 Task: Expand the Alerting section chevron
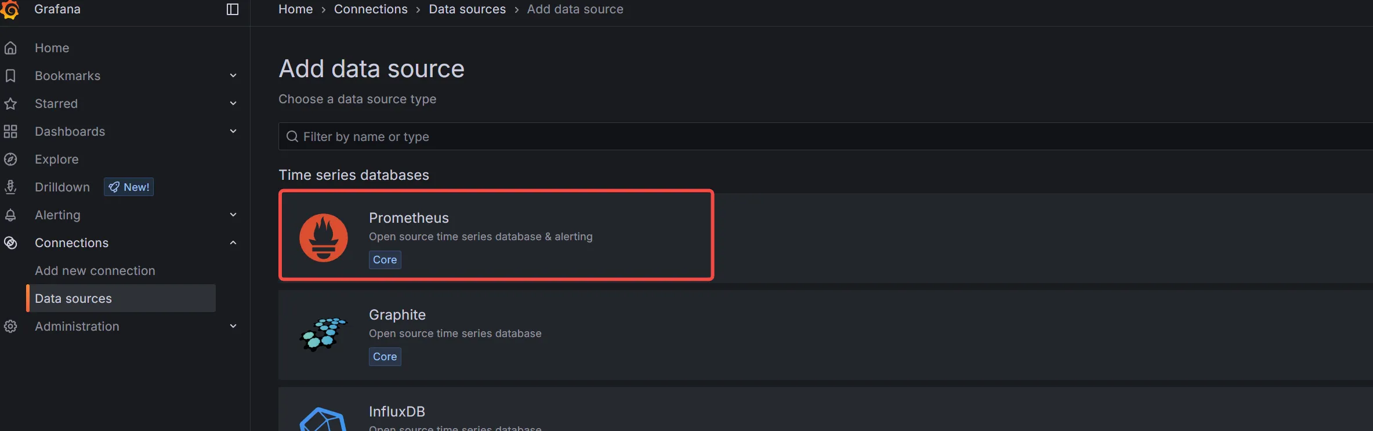click(x=233, y=215)
